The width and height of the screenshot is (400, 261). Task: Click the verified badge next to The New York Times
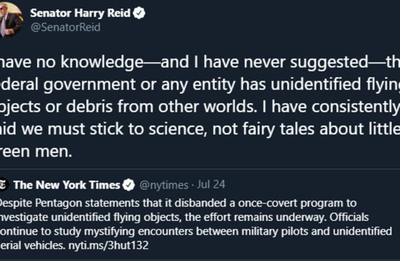(129, 185)
